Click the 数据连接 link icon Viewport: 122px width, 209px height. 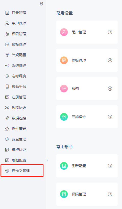coord(7,118)
